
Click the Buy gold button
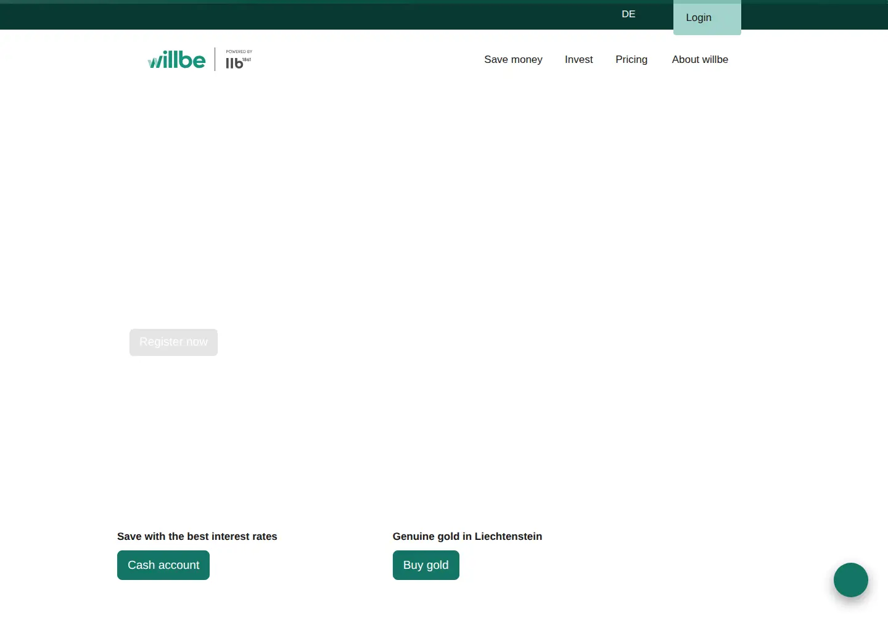pos(426,565)
